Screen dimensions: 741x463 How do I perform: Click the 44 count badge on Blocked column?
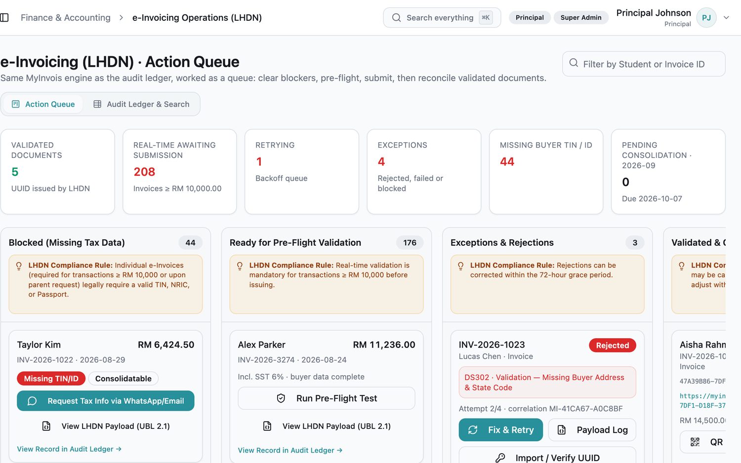click(191, 243)
